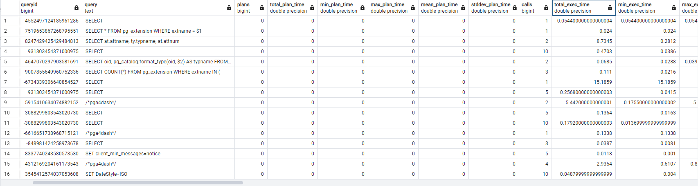Screen dimensions: 698x186
Task: Click the max_plan_time column lock icon
Action: (x=413, y=8)
